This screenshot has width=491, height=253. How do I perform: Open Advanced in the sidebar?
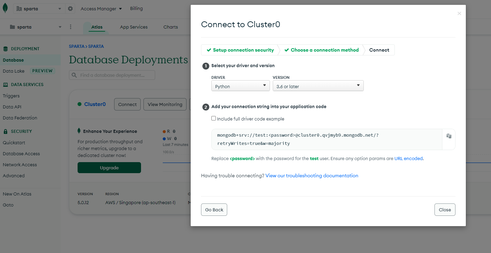point(14,176)
